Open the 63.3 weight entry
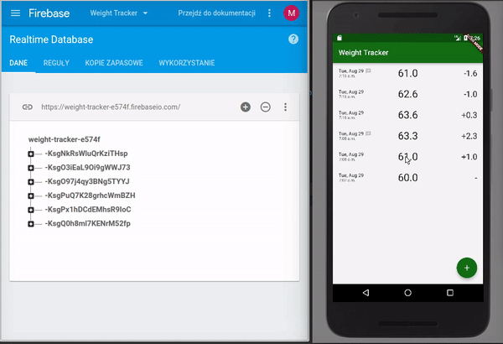This screenshot has height=344, width=503. point(407,136)
